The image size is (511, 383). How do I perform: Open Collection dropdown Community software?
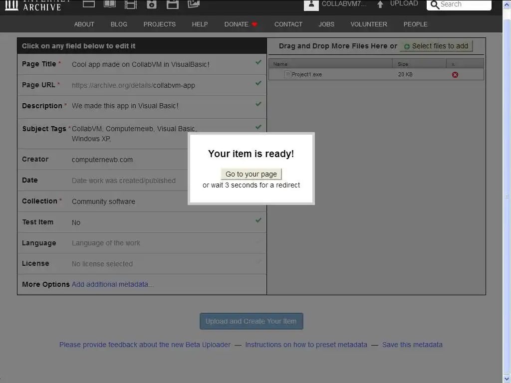coord(103,201)
